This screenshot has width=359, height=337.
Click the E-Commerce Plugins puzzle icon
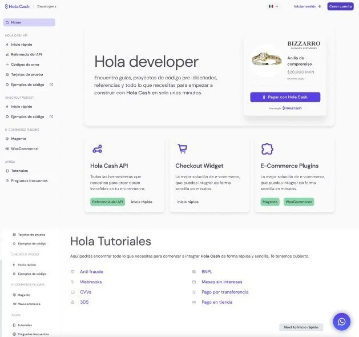pos(267,149)
